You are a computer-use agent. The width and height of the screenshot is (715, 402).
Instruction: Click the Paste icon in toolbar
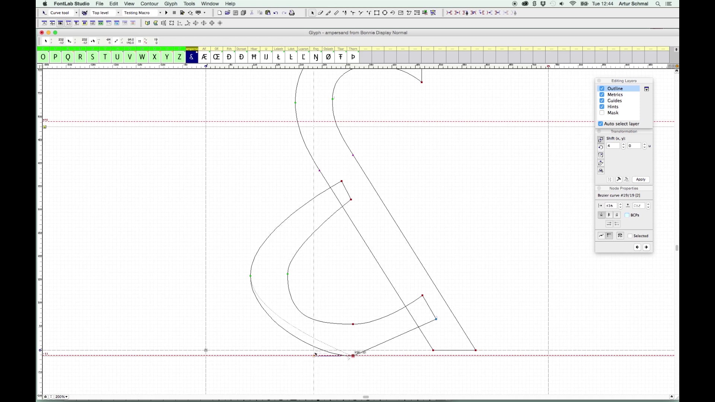tap(268, 13)
